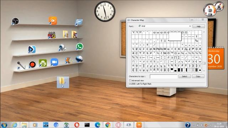Click the Select button in Character Map
228x128 pixels.
point(185,76)
